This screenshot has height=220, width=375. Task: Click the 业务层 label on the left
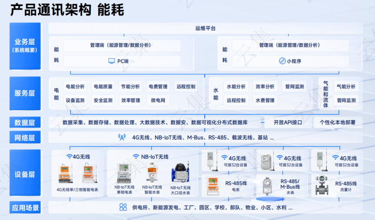[x=25, y=45]
